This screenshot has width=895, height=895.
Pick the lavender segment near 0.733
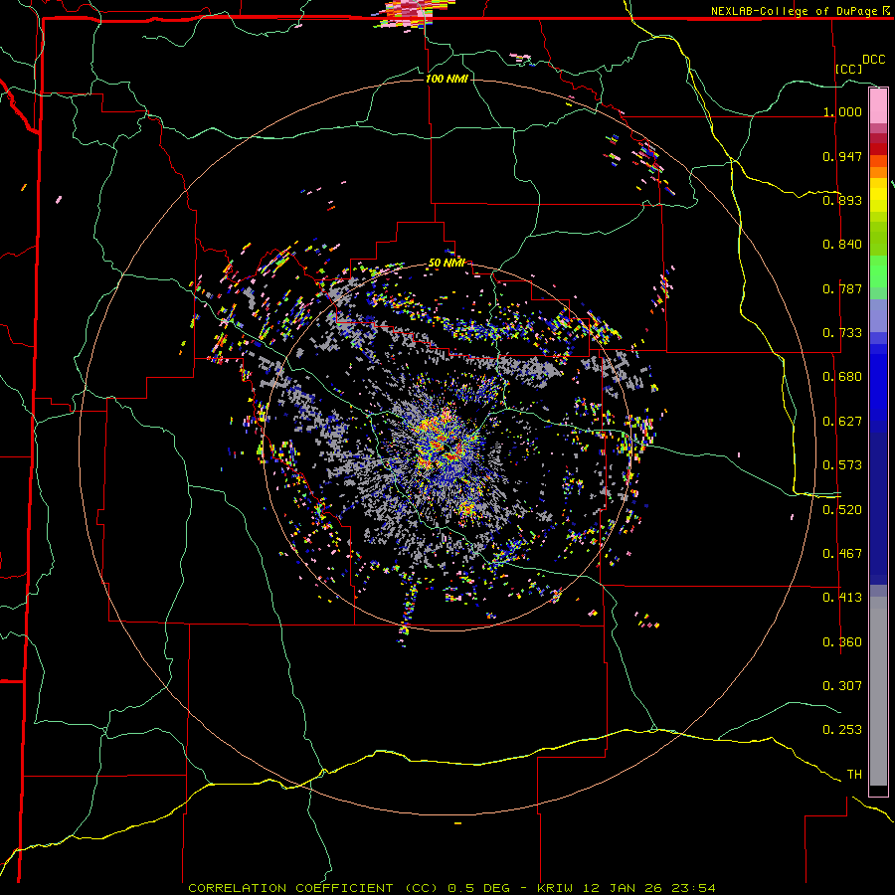click(x=878, y=315)
